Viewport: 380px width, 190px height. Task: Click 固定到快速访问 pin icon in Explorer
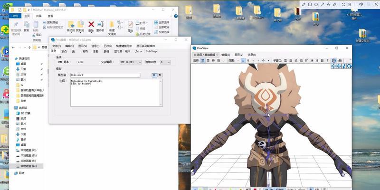tap(16, 25)
